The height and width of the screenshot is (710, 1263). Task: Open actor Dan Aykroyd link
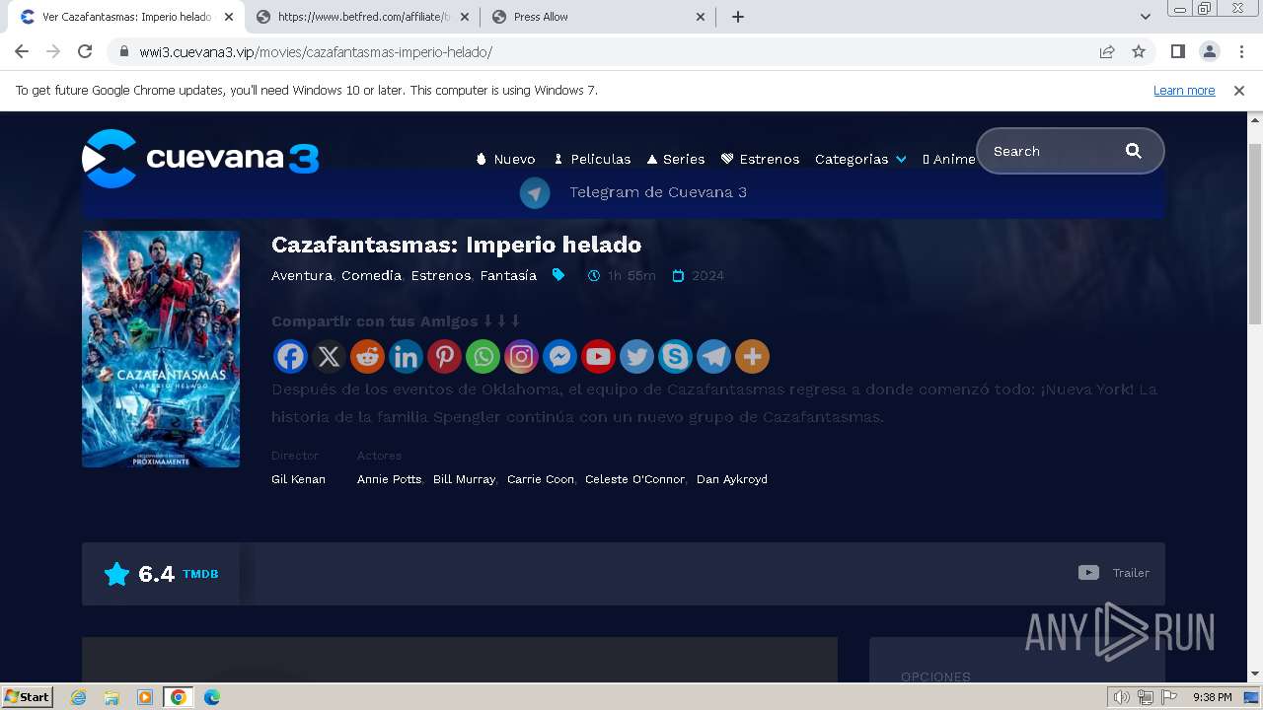[x=732, y=479]
